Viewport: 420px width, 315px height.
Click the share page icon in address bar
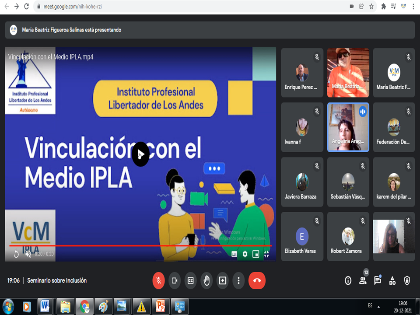pyautogui.click(x=361, y=7)
